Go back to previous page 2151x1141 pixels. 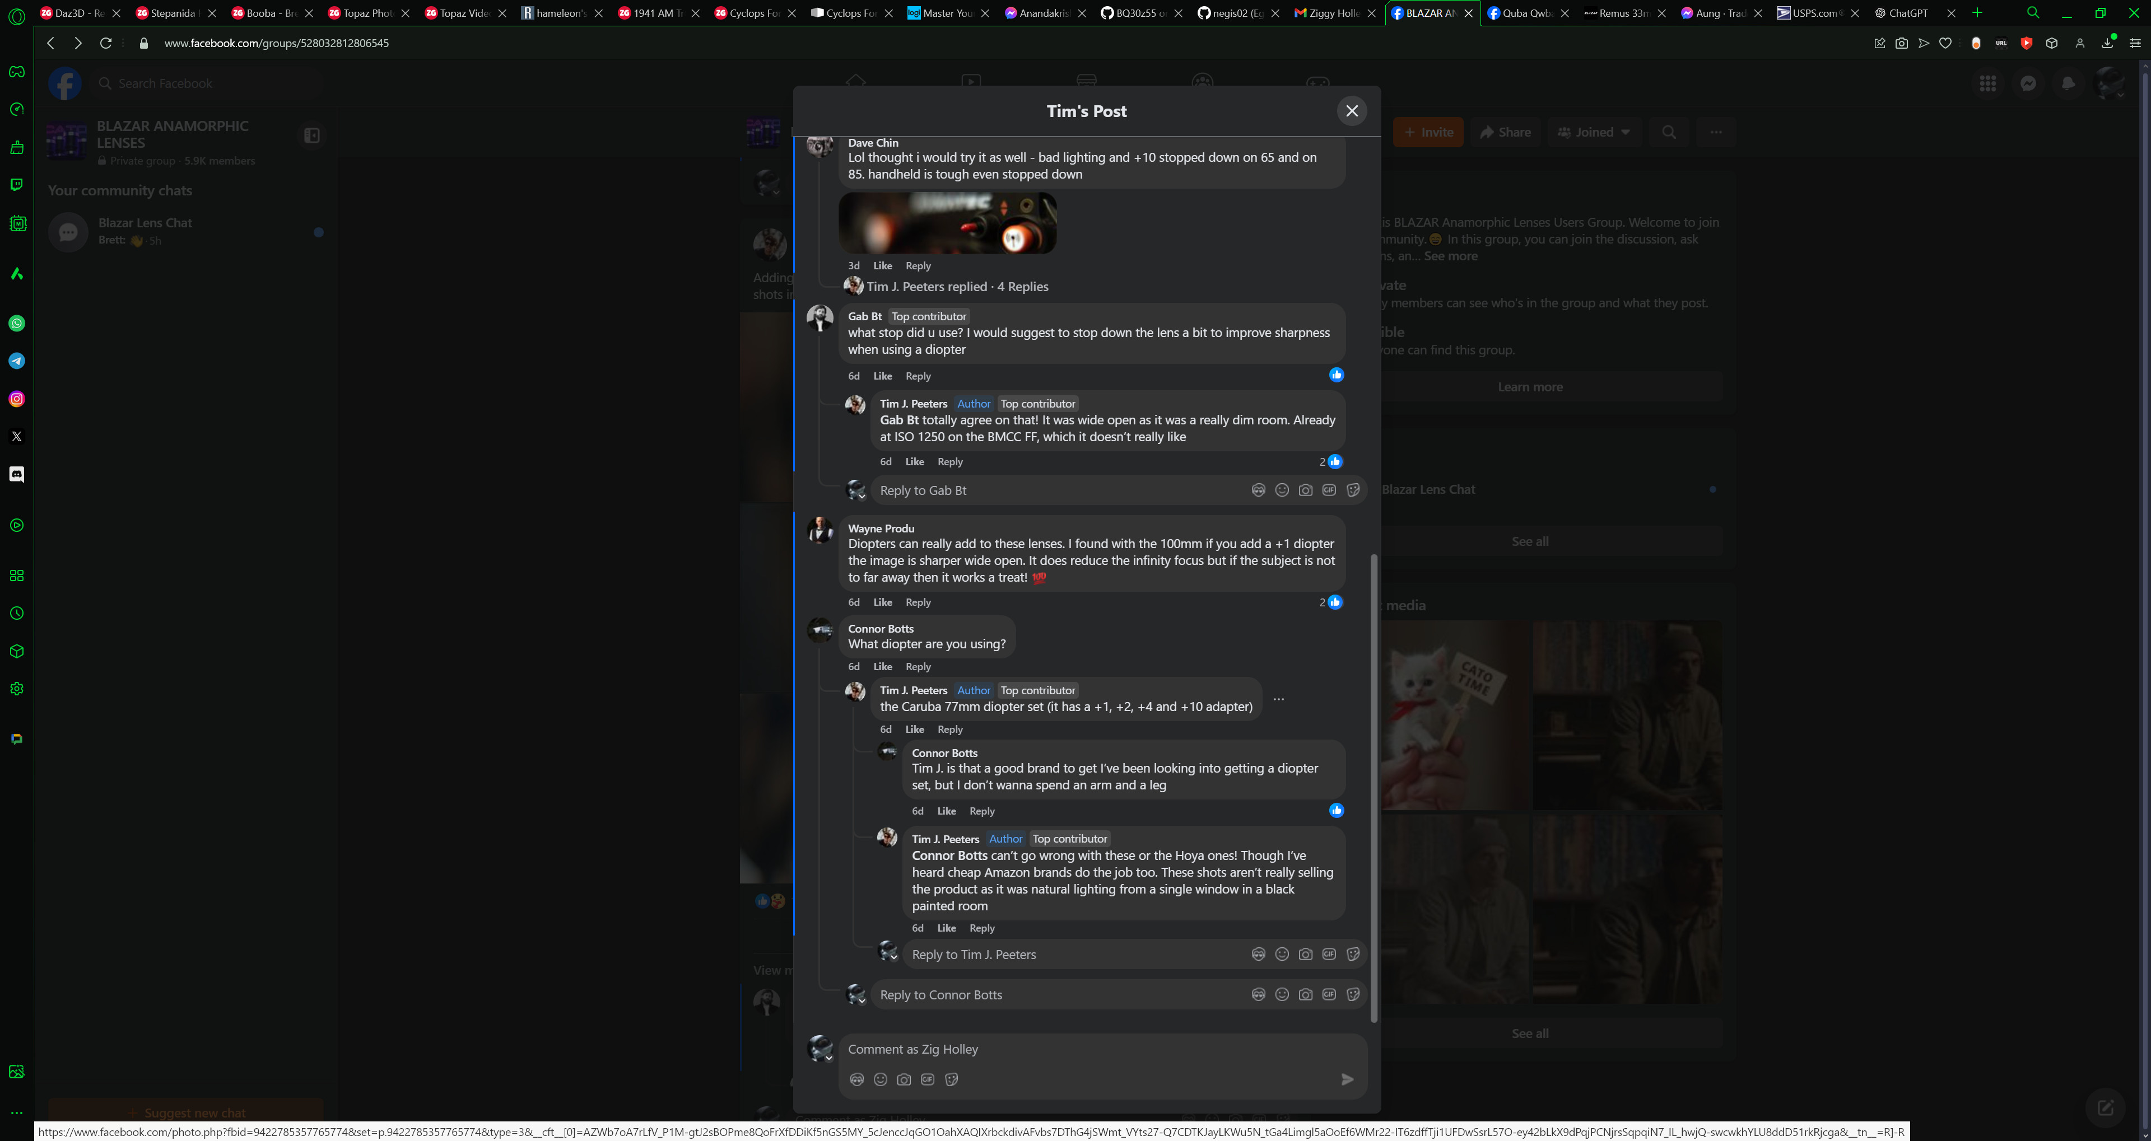pos(51,43)
